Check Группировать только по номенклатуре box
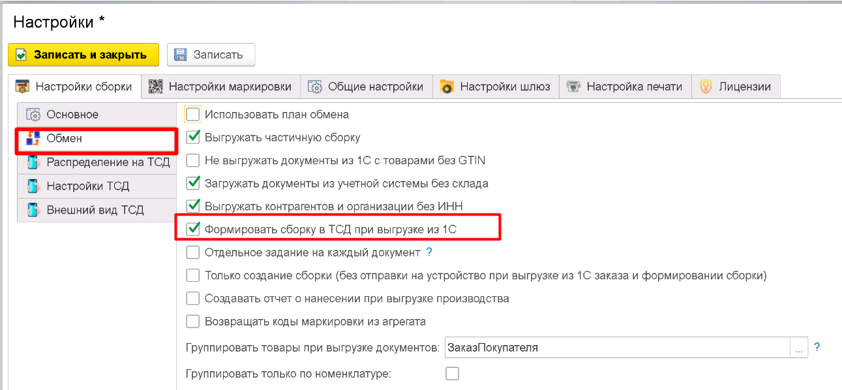Screen dimensions: 842x390 452,374
